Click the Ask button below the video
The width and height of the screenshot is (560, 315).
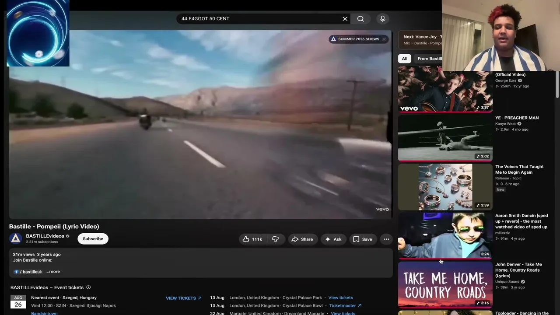(x=333, y=239)
